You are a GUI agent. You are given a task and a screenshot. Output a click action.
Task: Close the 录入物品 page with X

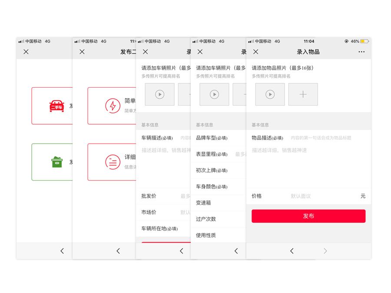click(x=255, y=52)
